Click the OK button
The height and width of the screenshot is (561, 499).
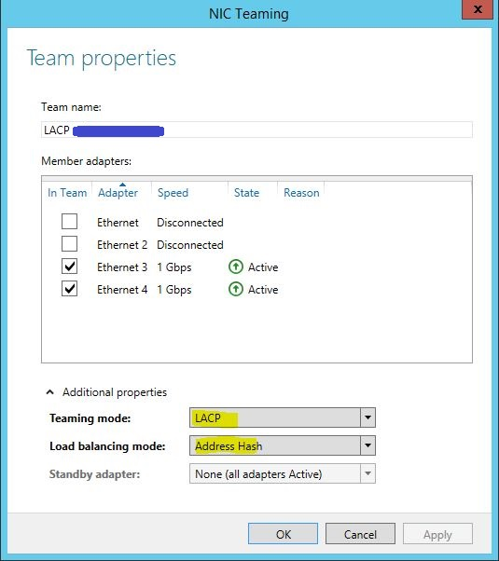pyautogui.click(x=283, y=534)
